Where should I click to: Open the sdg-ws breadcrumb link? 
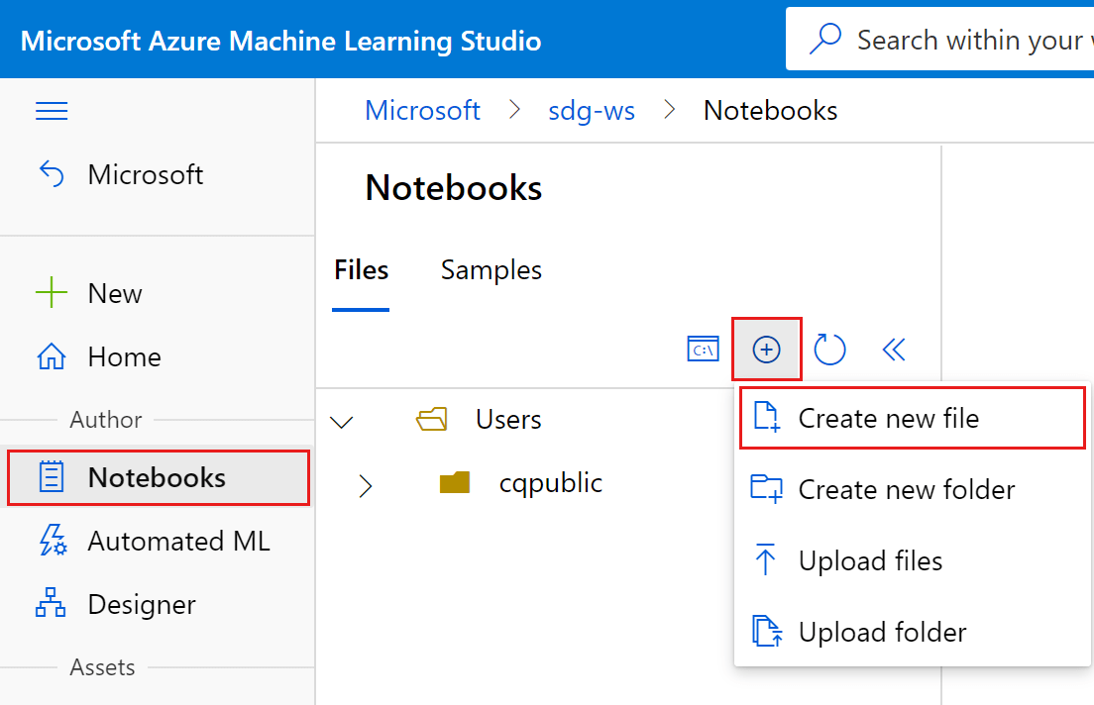pyautogui.click(x=592, y=110)
